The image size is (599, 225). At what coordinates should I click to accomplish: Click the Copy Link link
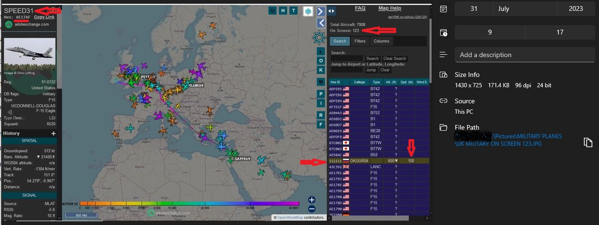(44, 17)
